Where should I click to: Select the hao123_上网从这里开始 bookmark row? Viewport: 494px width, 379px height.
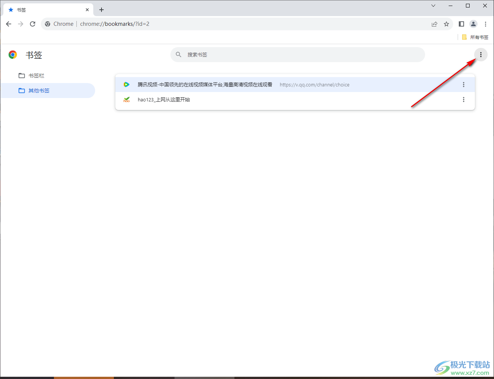point(295,100)
